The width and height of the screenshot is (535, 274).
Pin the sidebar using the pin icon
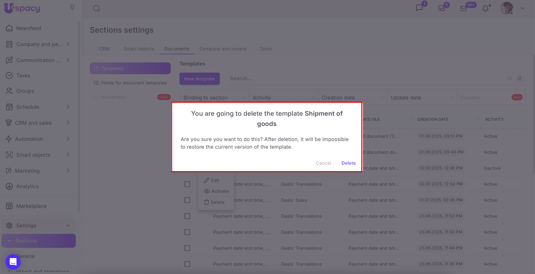72,7
